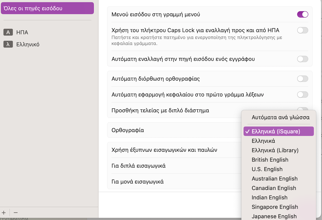Pick plain Ελληνικά spelling option
The height and width of the screenshot is (220, 322).
click(x=263, y=141)
